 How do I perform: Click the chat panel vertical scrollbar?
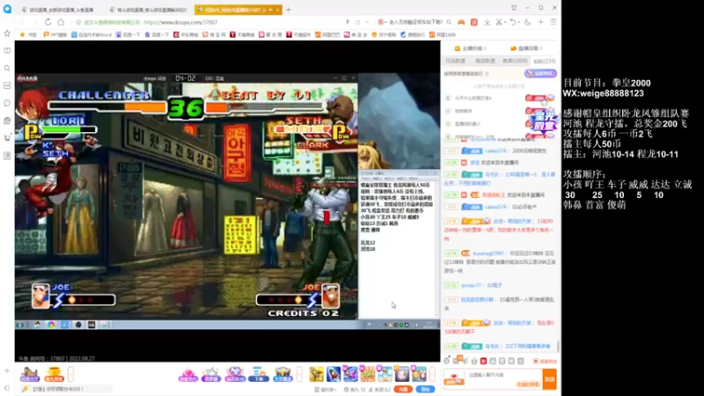[558, 346]
